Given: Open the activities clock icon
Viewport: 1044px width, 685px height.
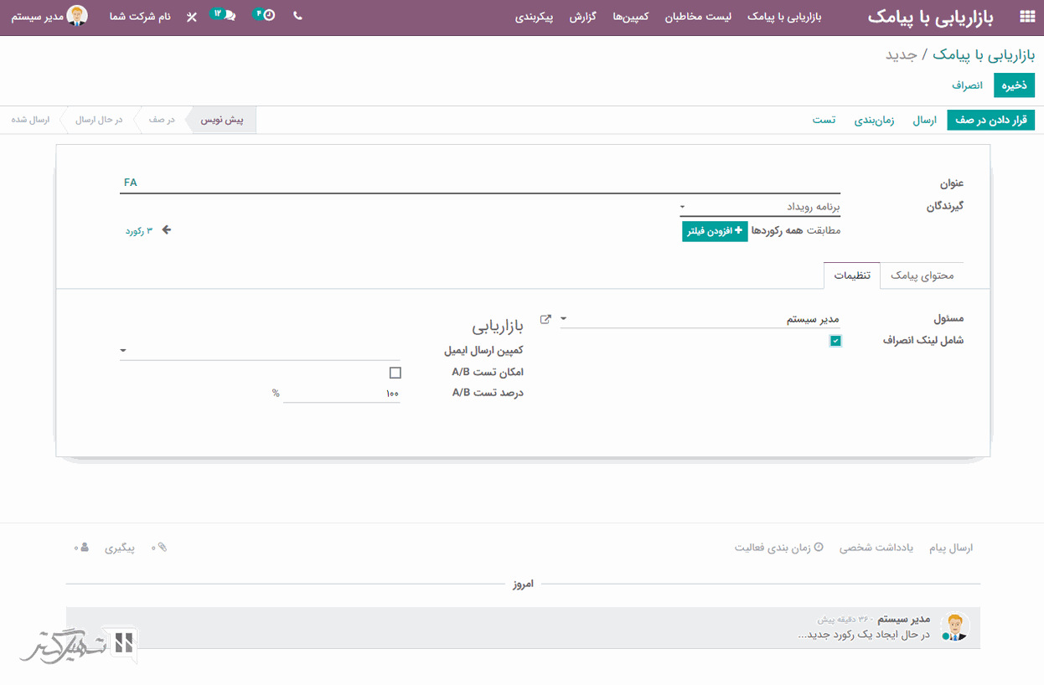Looking at the screenshot, I should tap(267, 16).
